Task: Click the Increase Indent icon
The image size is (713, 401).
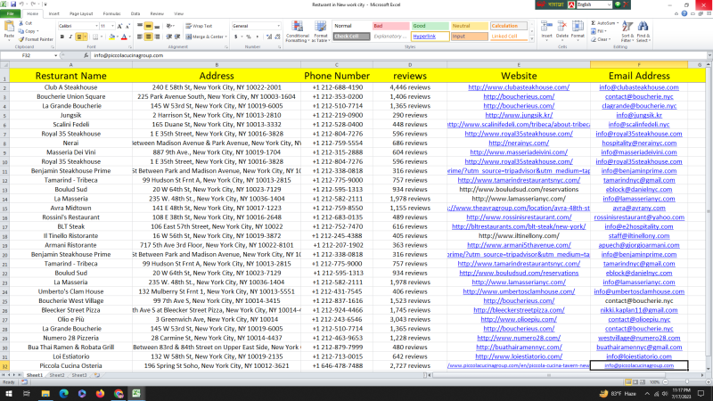Action: pos(177,37)
